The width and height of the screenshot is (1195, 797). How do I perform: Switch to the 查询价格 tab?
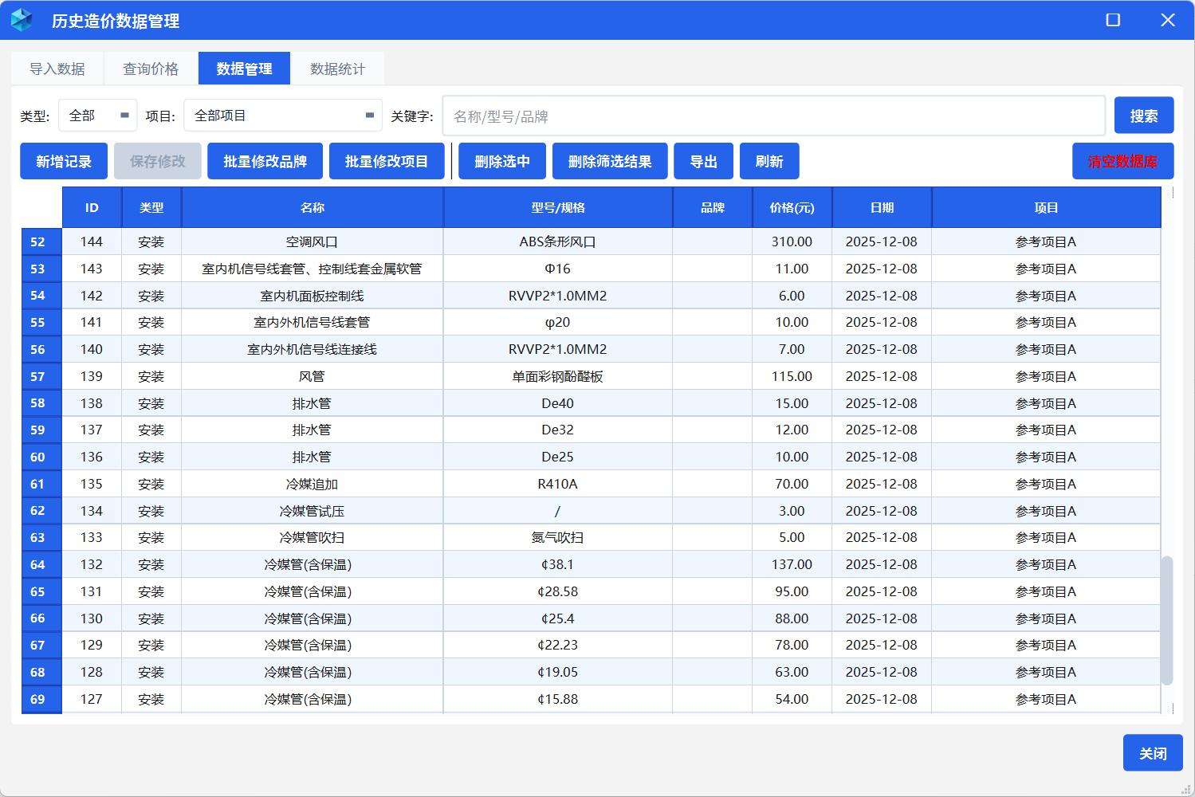(x=150, y=69)
